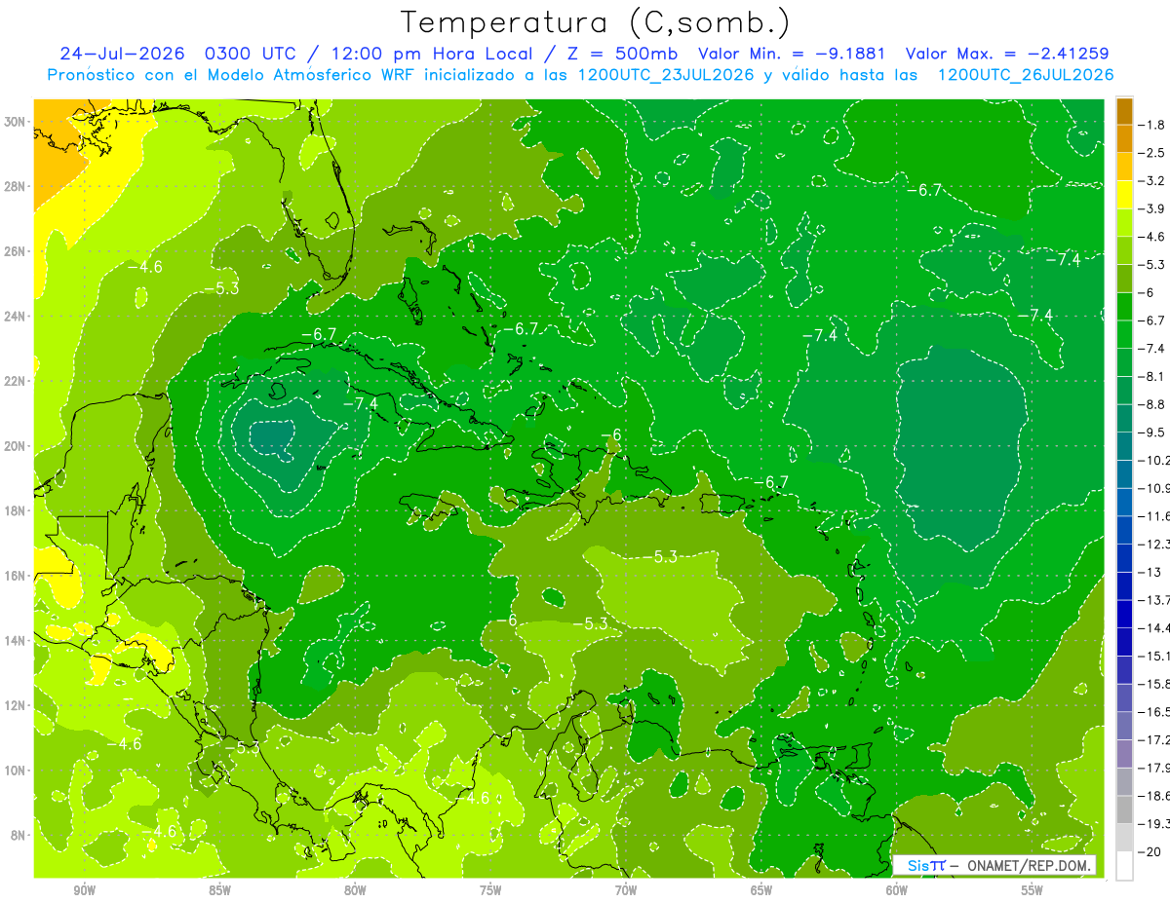Select the swatch between -15.1 and -15.8
This screenshot has height=903, width=1170.
(x=1124, y=669)
